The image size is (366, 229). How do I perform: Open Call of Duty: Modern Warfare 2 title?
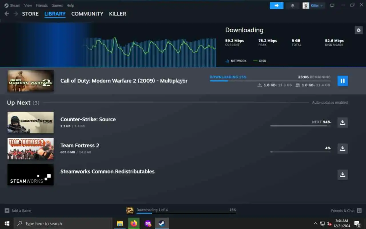tap(124, 81)
